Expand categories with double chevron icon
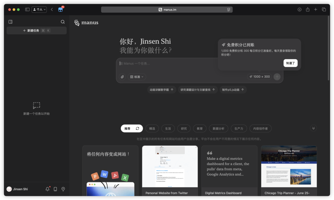Image resolution: width=334 pixels, height=200 pixels. click(x=313, y=128)
